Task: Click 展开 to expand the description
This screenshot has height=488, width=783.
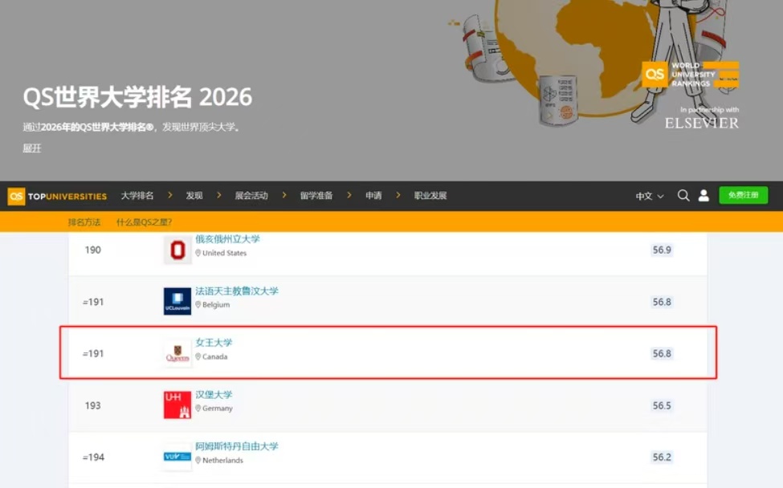Action: [x=32, y=148]
